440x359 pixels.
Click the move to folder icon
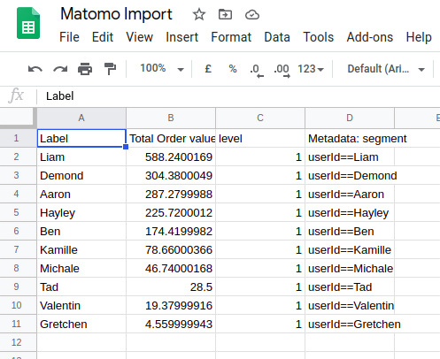tap(225, 14)
